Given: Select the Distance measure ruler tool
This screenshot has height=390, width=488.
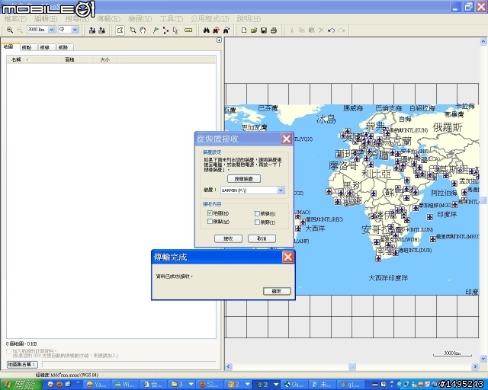Looking at the screenshot, I should coord(188,30).
